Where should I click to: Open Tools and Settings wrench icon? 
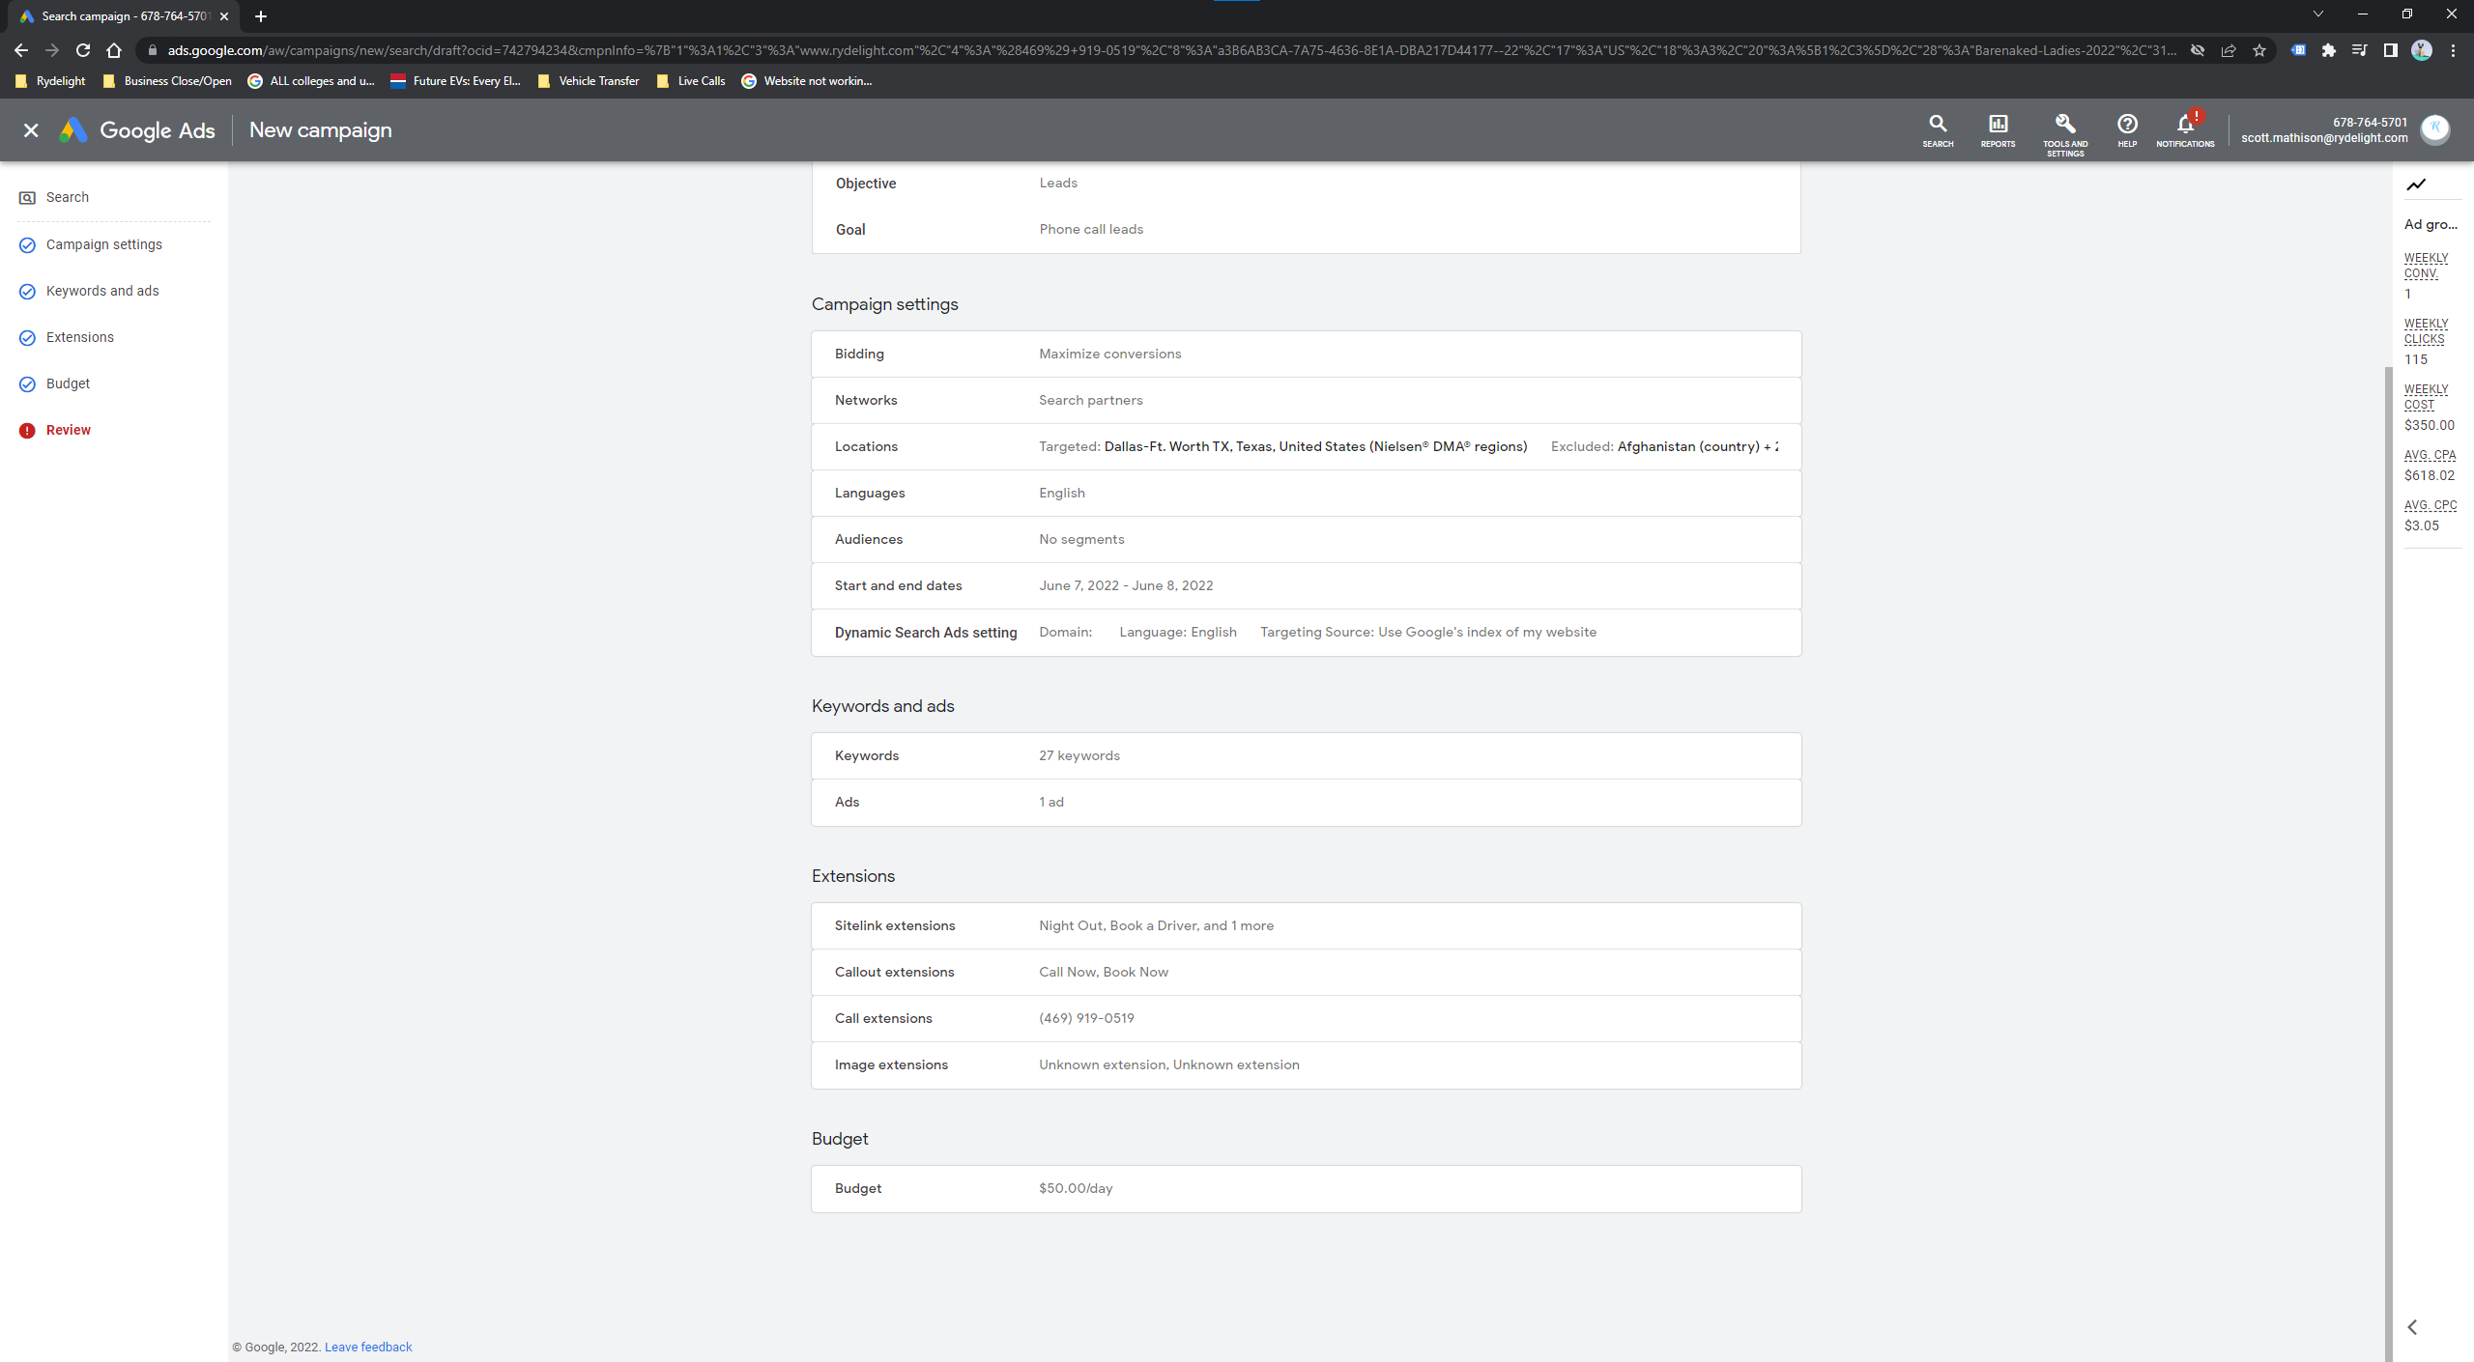(x=2064, y=124)
